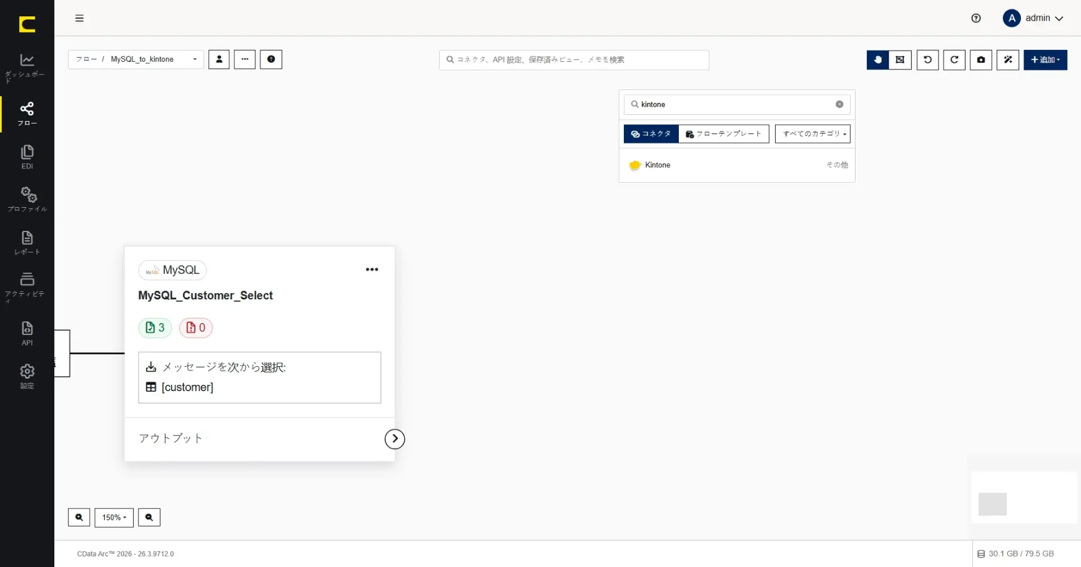The height and width of the screenshot is (567, 1081).
Task: Open the MySQL_Customer_Select connector options menu
Action: (x=372, y=269)
